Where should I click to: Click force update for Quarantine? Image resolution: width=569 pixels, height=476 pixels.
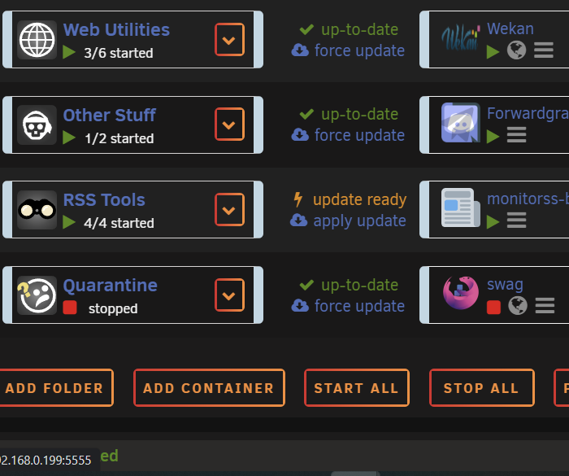(359, 306)
